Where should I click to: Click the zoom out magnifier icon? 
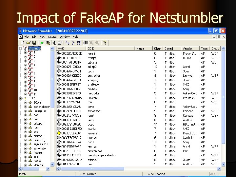[97, 43]
